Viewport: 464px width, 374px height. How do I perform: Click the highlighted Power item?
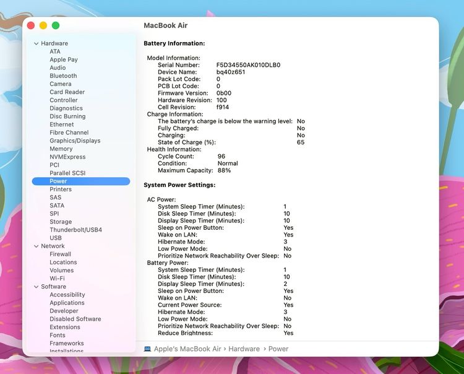point(81,181)
